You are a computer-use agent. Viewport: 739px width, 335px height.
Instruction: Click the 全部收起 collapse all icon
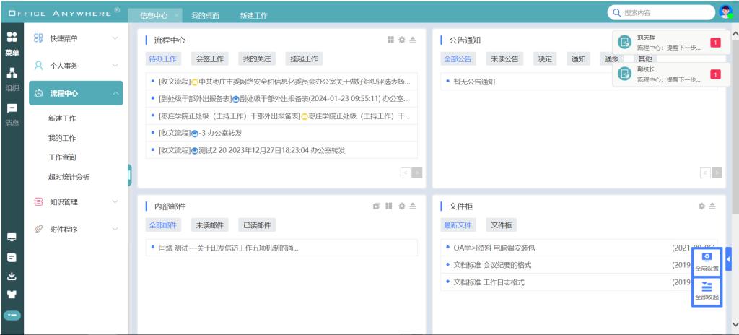click(x=707, y=291)
